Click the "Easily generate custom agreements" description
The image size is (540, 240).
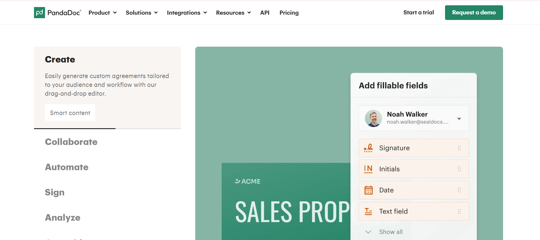coord(107,85)
